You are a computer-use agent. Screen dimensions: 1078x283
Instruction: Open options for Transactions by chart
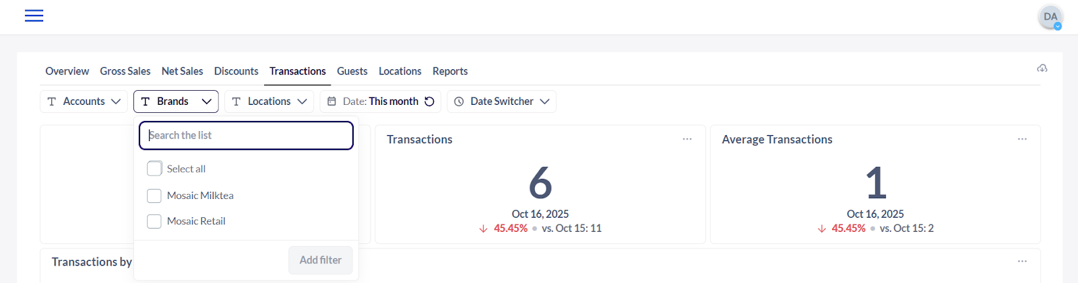point(1021,261)
